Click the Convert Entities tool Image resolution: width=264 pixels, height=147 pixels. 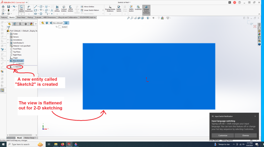tap(64, 8)
